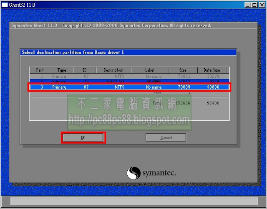Image resolution: width=267 pixels, height=209 pixels.
Task: Click data size value 49896
Action: (x=213, y=87)
